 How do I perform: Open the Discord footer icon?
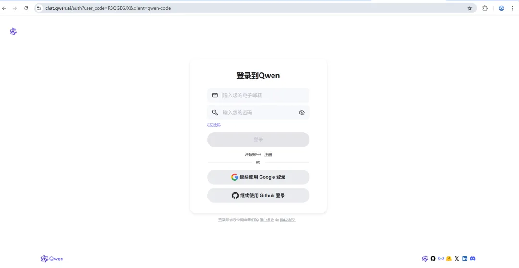tap(473, 259)
